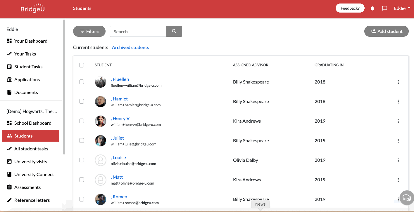This screenshot has height=212, width=414.
Task: Open Juliet's student profile link
Action: tap(117, 138)
